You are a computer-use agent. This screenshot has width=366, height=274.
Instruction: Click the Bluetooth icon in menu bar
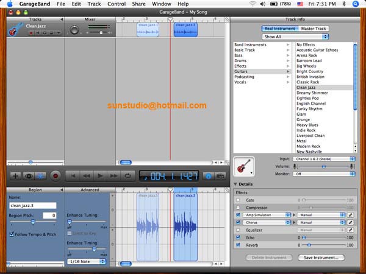click(x=344, y=4)
